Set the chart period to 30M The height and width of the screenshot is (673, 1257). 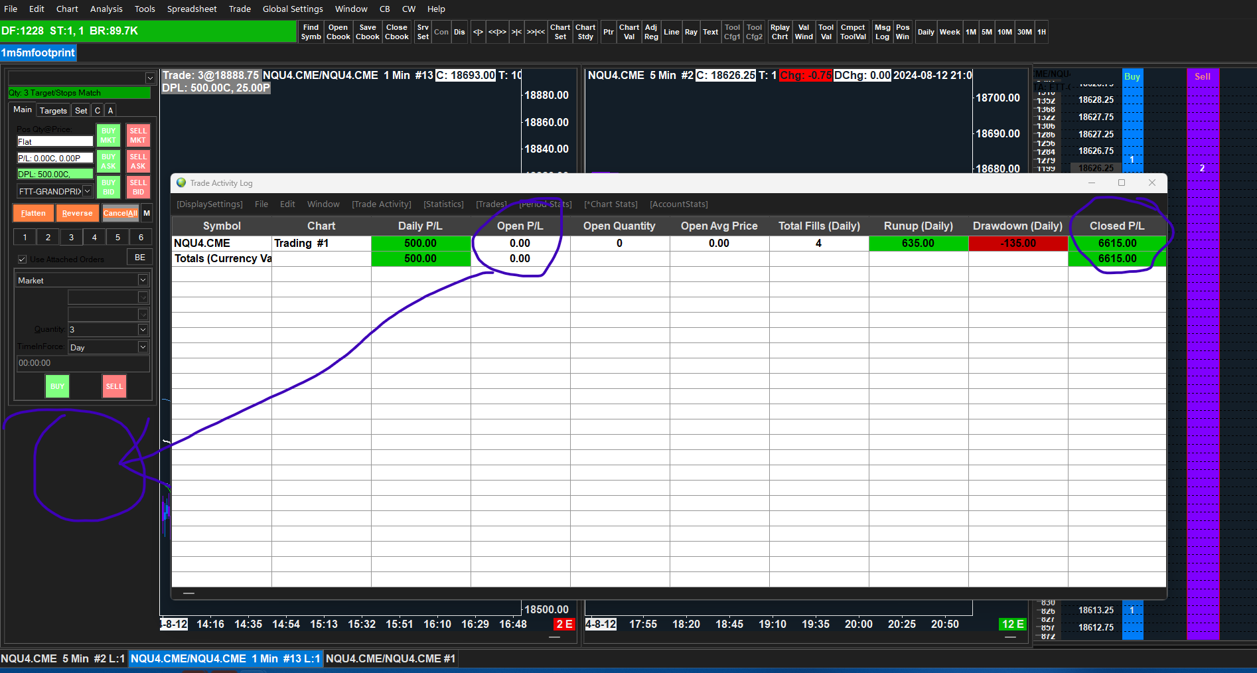tap(1025, 32)
